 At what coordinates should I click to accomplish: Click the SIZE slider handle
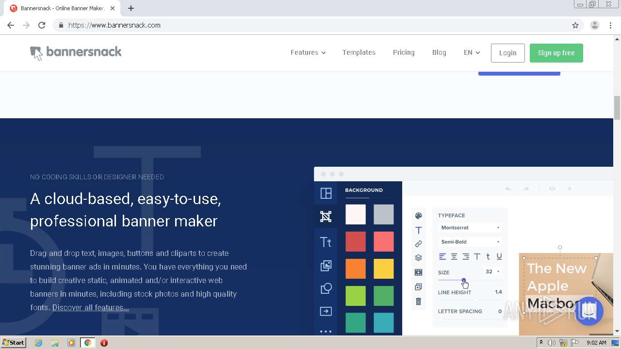pyautogui.click(x=464, y=280)
